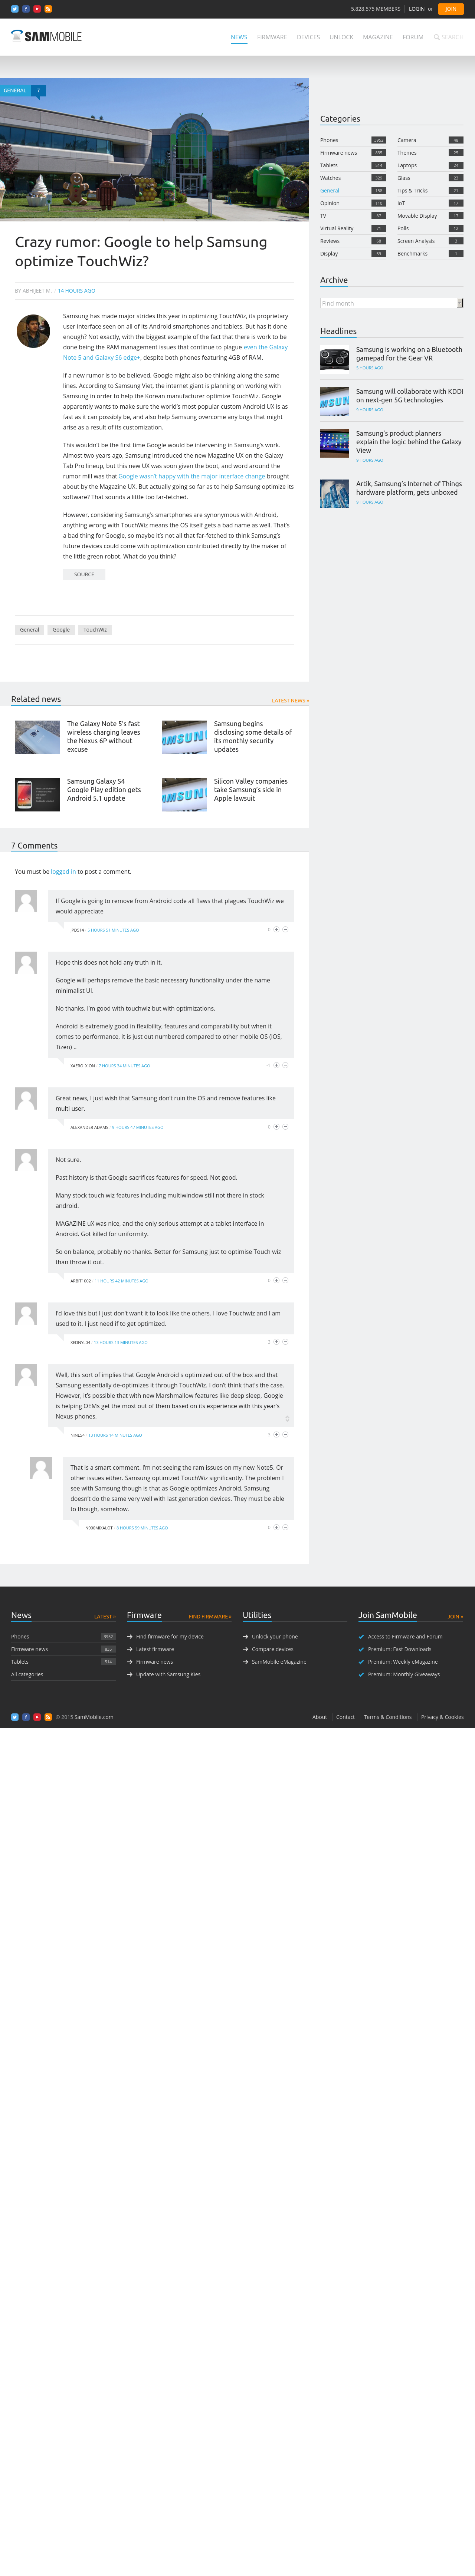Image resolution: width=475 pixels, height=2576 pixels.
Task: Open LATEST NEWS link beside Related news
Action: click(290, 700)
